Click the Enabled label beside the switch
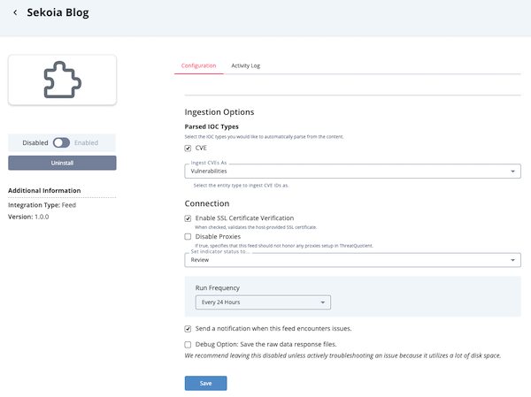The image size is (531, 397). click(x=88, y=141)
